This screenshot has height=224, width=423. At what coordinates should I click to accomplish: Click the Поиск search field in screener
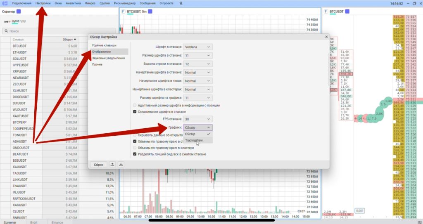pos(59,31)
